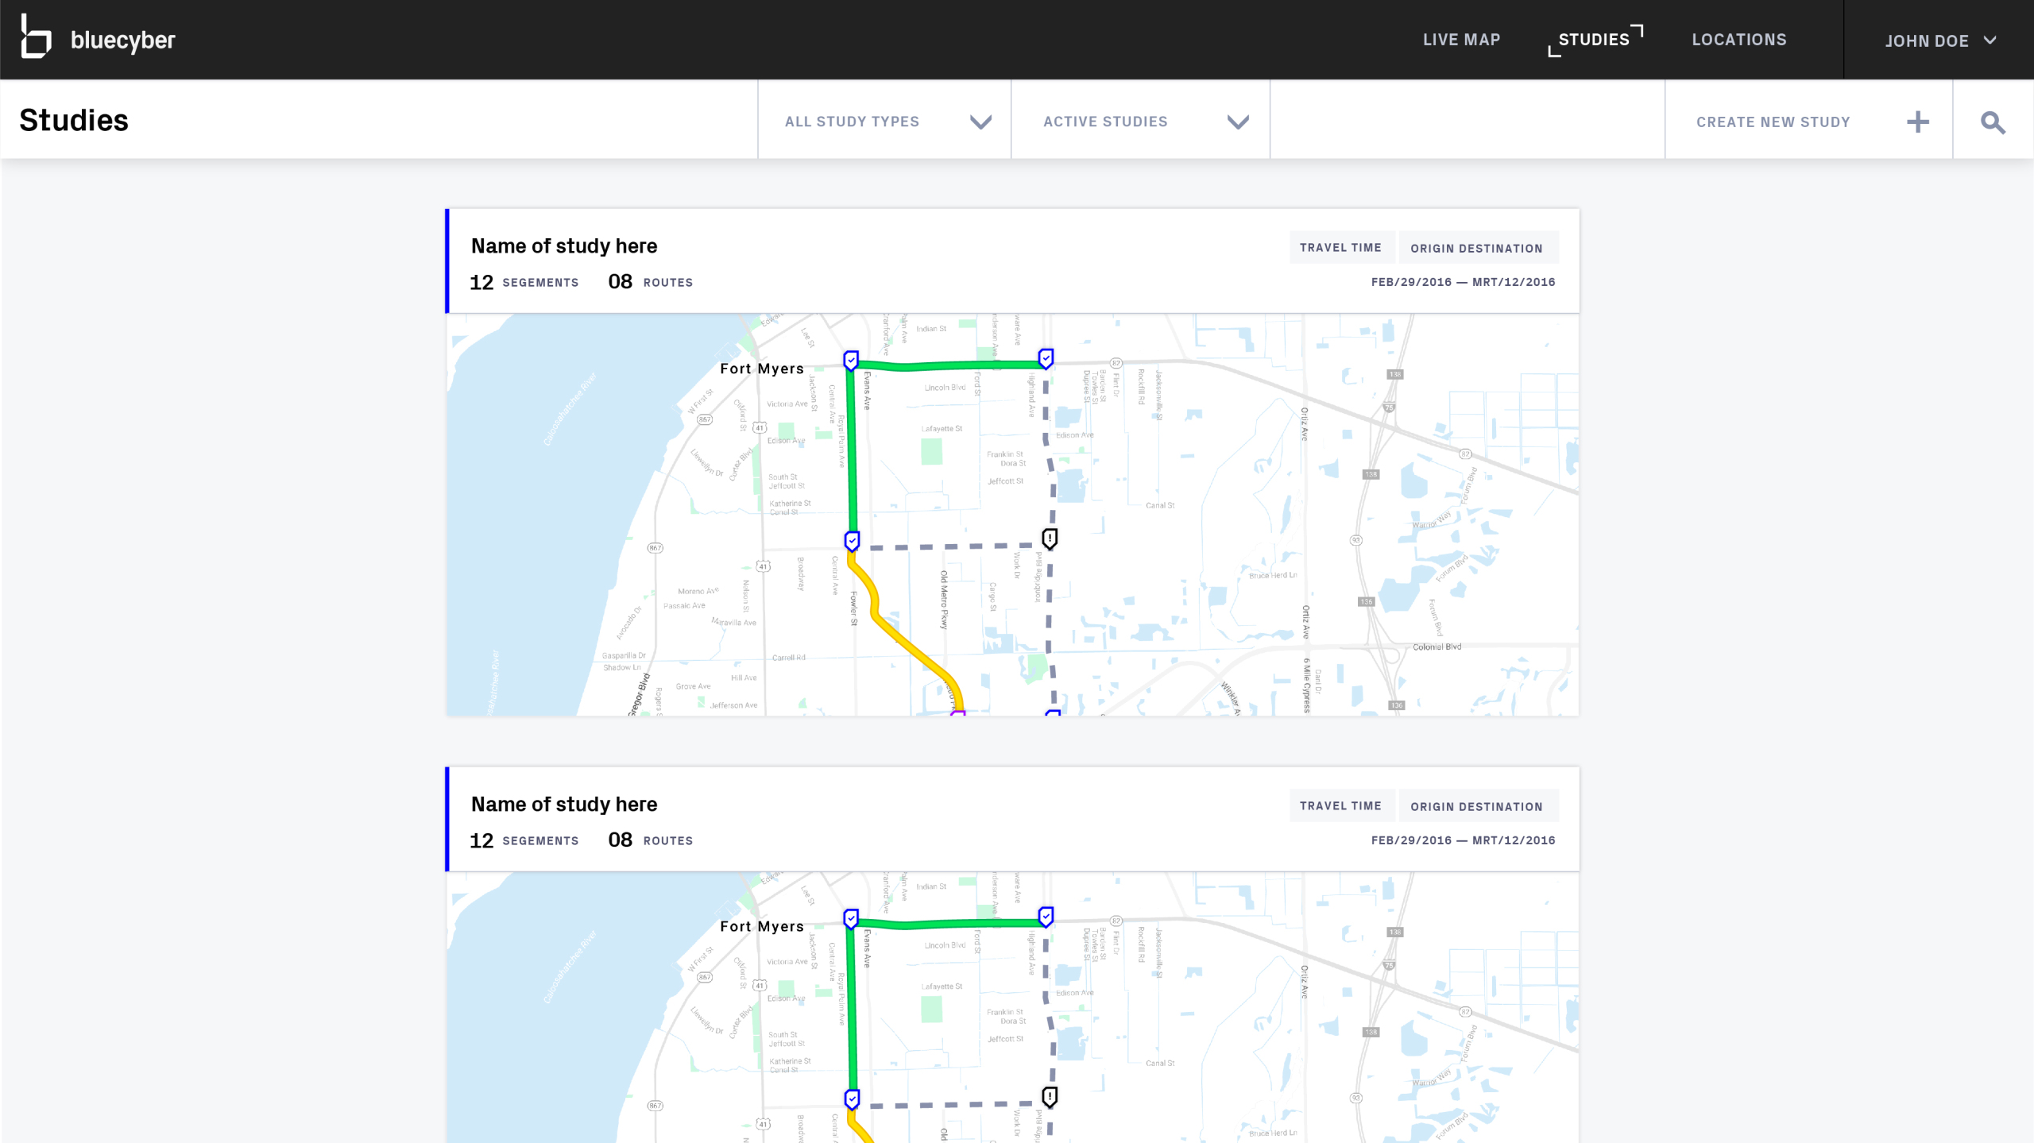This screenshot has height=1143, width=2034.
Task: Click top-left blue checkmark marker on first map
Action: (851, 360)
